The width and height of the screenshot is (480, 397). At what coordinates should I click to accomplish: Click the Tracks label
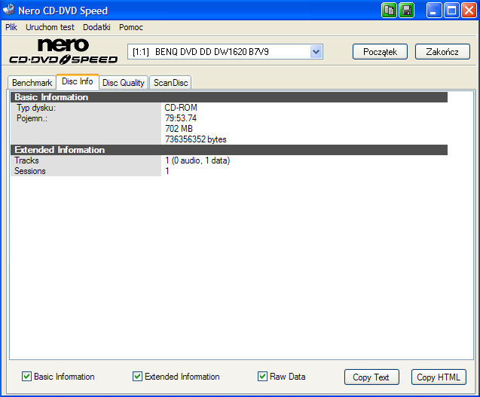[x=26, y=160]
